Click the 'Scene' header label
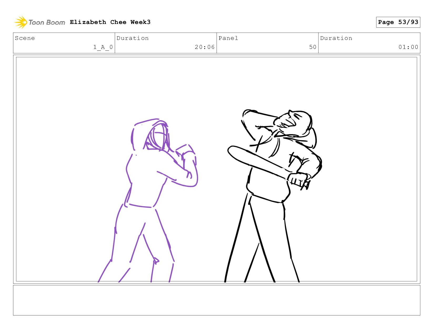 click(x=25, y=38)
